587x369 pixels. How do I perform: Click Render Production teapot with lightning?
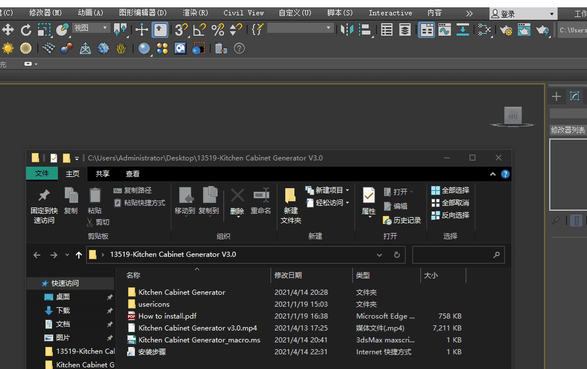[542, 29]
